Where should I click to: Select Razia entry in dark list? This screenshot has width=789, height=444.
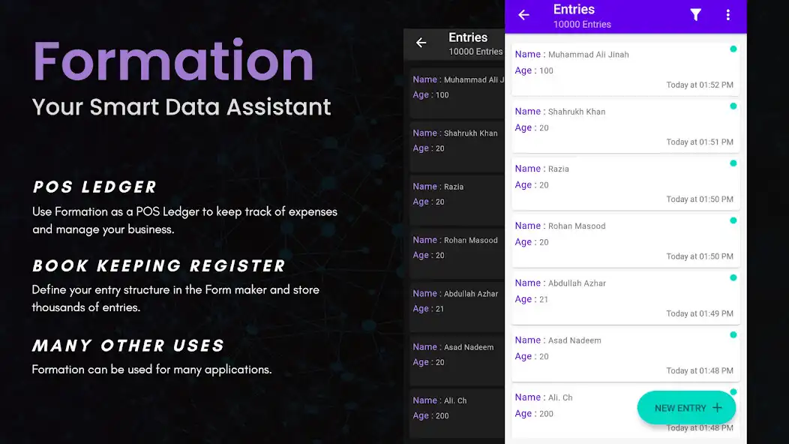pos(457,199)
